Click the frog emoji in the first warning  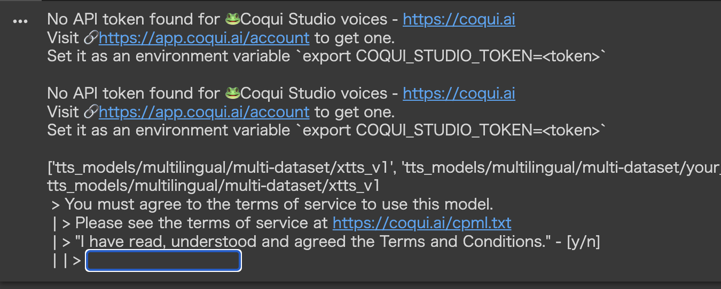point(232,20)
